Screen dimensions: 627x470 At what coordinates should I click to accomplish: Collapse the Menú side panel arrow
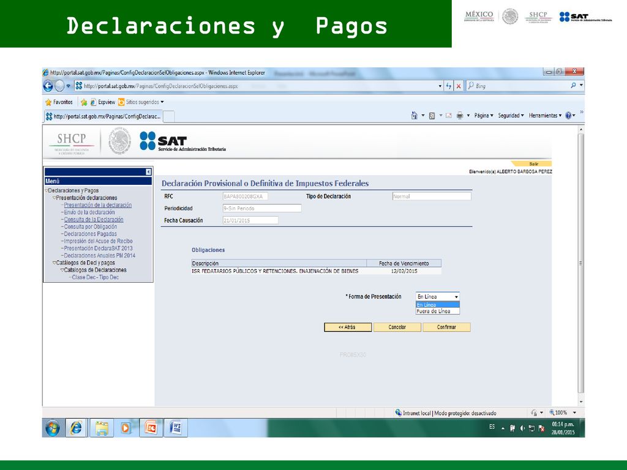coord(148,172)
